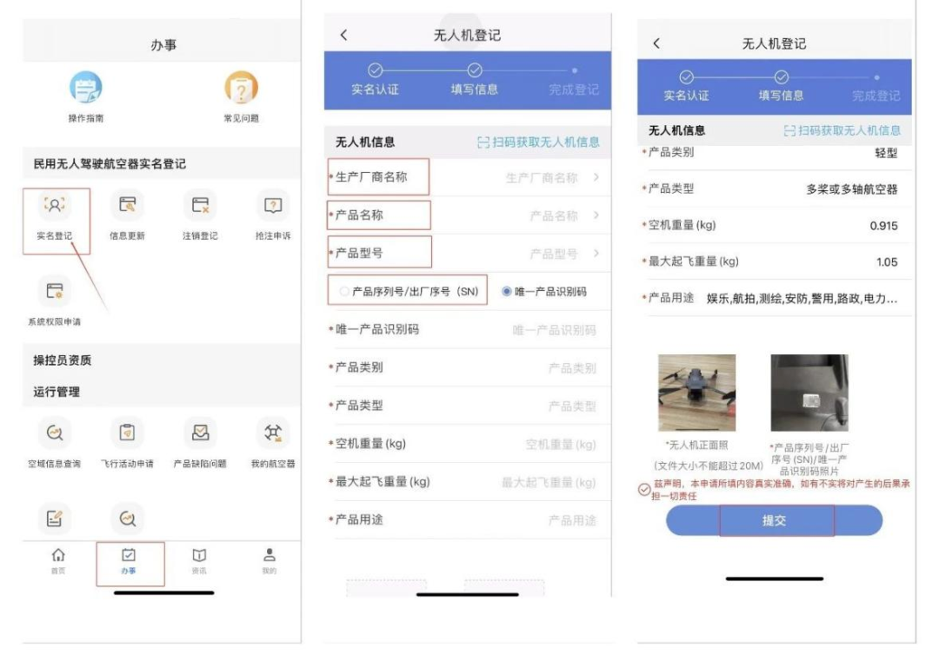The width and height of the screenshot is (939, 654).
Task: Open the 信息更新 icon
Action: point(127,206)
